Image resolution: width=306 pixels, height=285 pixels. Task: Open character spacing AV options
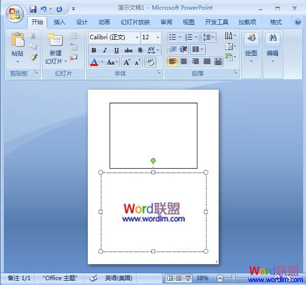(154, 50)
